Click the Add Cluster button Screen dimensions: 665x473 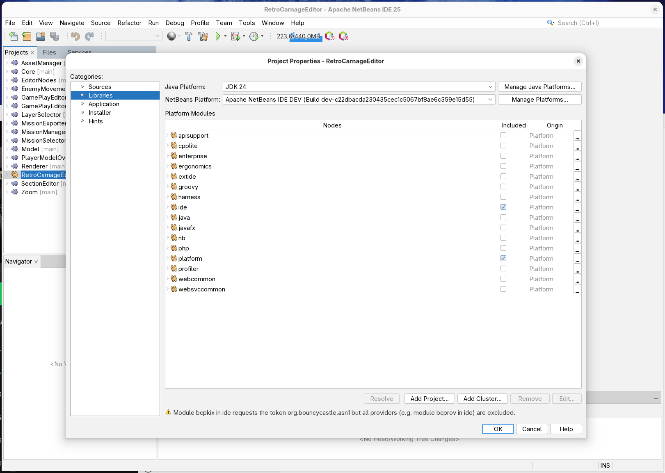482,399
